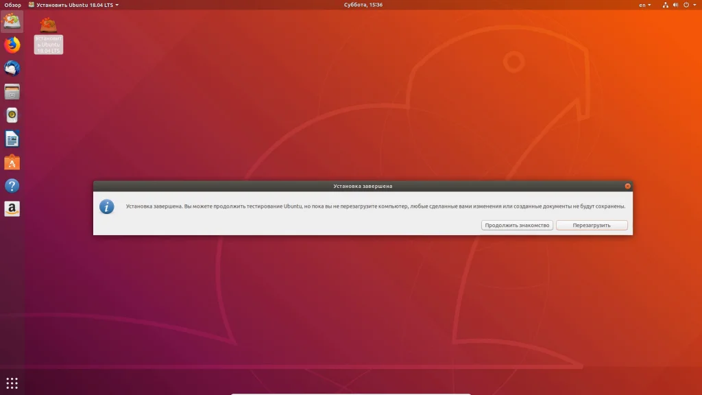702x395 pixels.
Task: Click the installation complete message text
Action: point(376,206)
